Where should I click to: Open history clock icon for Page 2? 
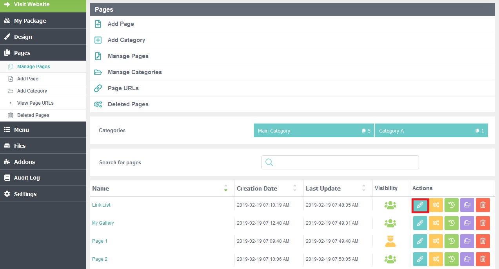coord(451,259)
